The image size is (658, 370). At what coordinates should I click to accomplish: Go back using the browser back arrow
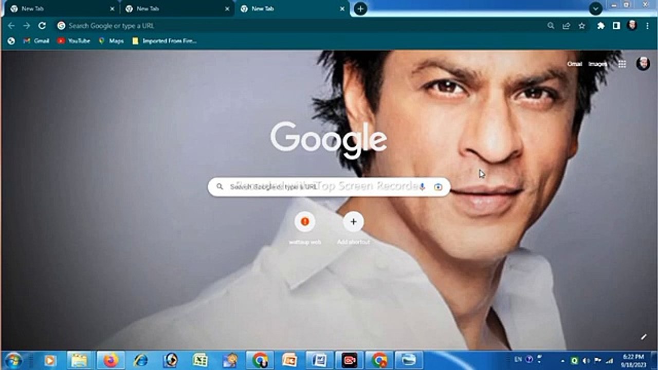point(11,26)
